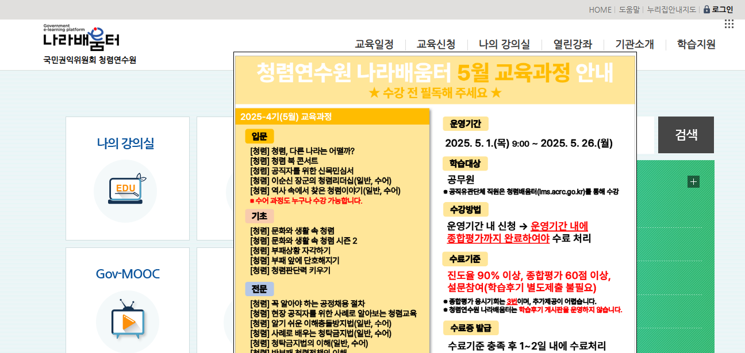The height and width of the screenshot is (353, 745).
Task: Open the 교육신청 menu
Action: tap(436, 44)
